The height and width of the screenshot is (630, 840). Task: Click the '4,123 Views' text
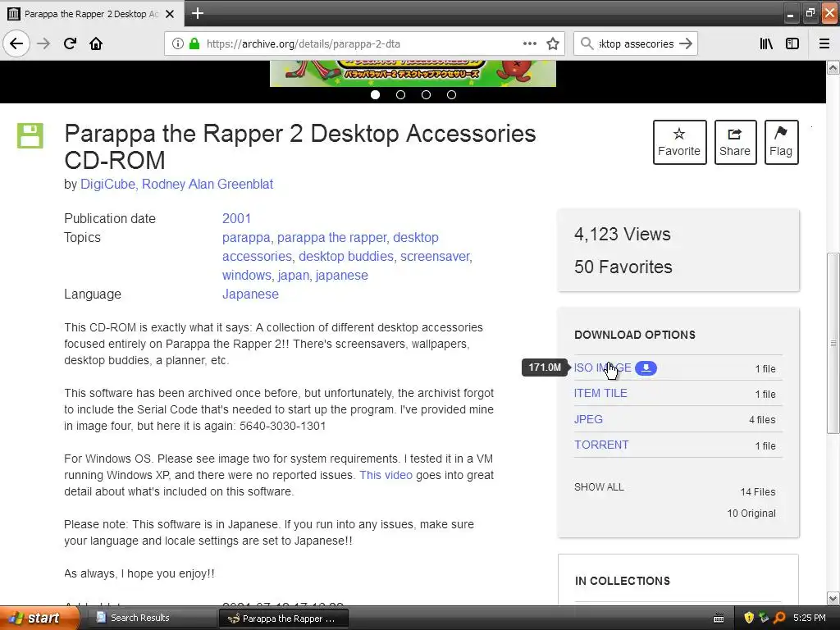[x=623, y=234]
